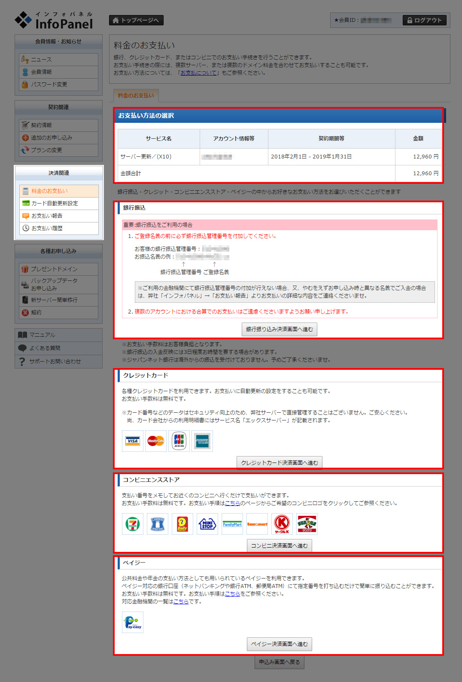Open カード自動更新設定 menu item
This screenshot has height=682, width=462.
(x=59, y=203)
